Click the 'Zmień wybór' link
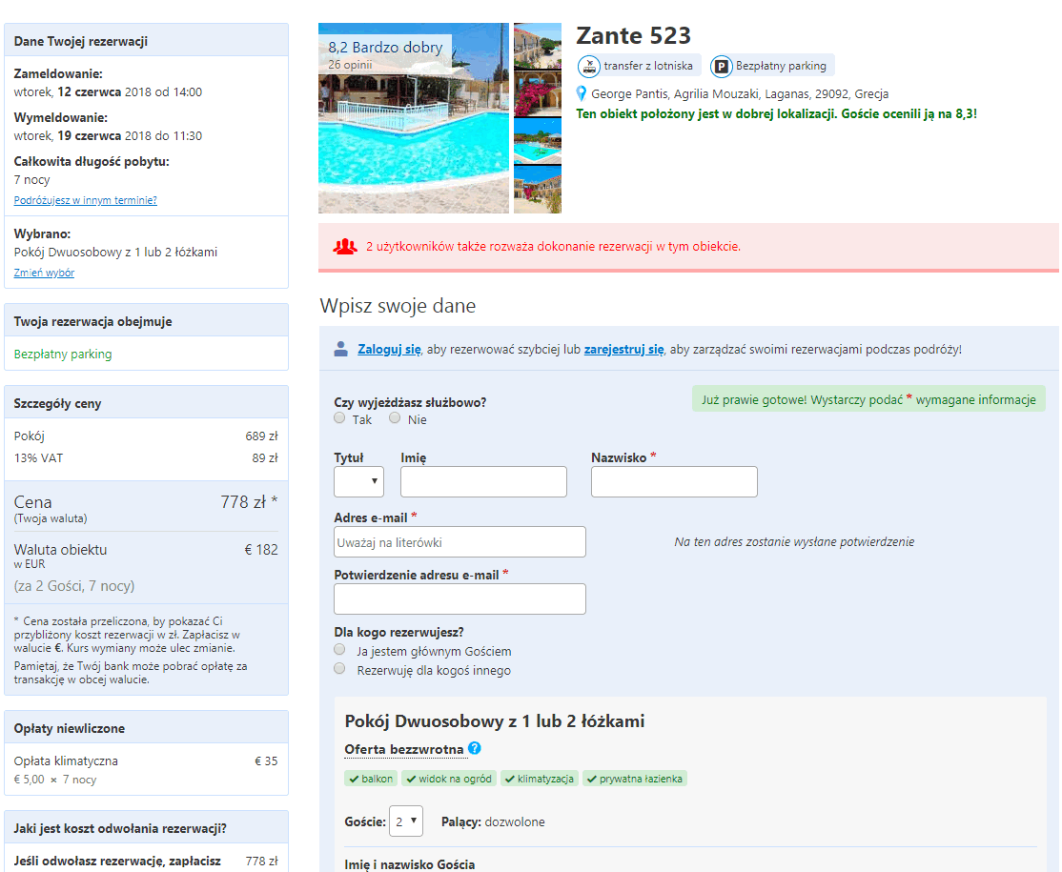The width and height of the screenshot is (1062, 872). [x=44, y=273]
